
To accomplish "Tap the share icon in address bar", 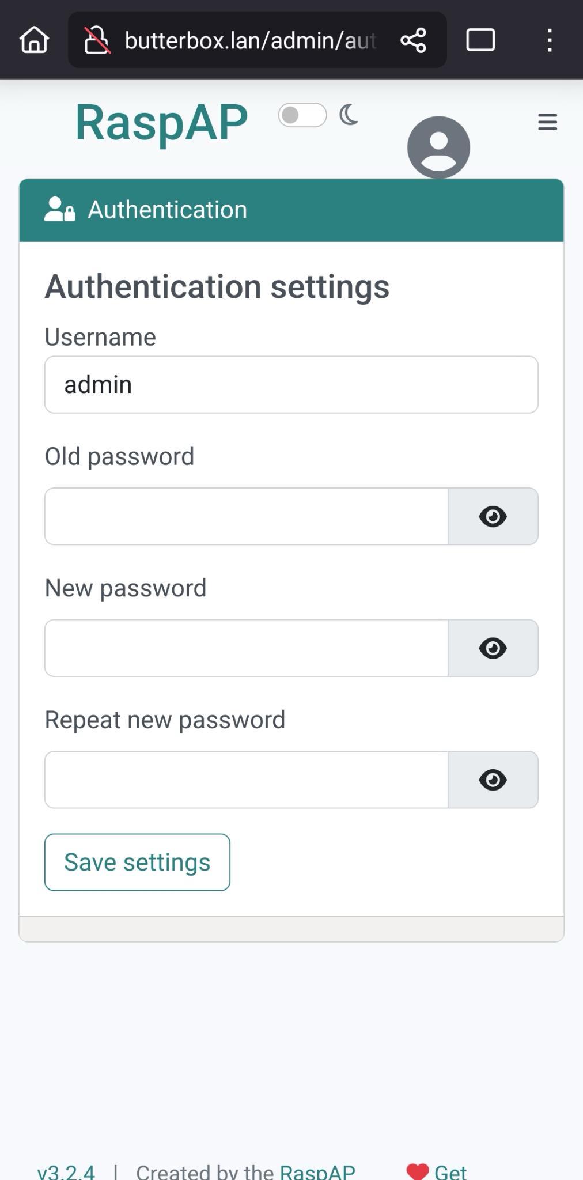I will click(x=413, y=40).
